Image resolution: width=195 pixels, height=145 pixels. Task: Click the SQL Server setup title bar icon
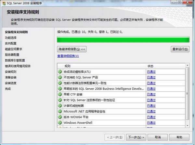(4, 3)
